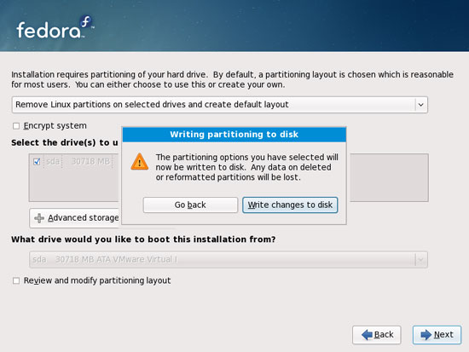Open the partitioning layout dropdown arrow

(421, 105)
